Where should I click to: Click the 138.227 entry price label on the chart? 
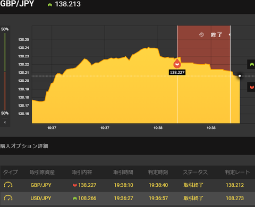177,72
